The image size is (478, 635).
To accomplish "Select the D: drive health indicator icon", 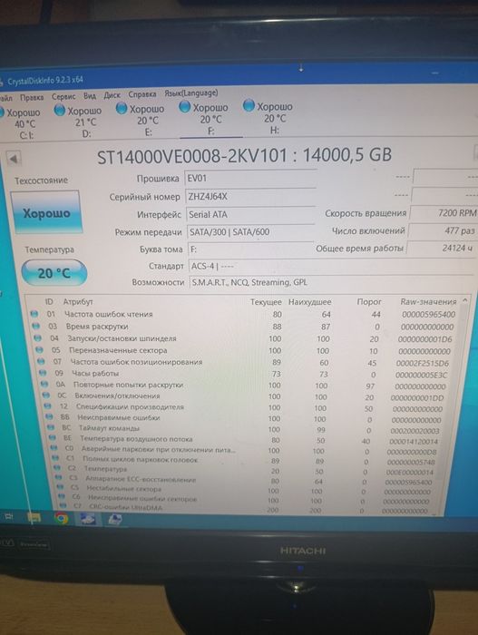I will pos(60,110).
